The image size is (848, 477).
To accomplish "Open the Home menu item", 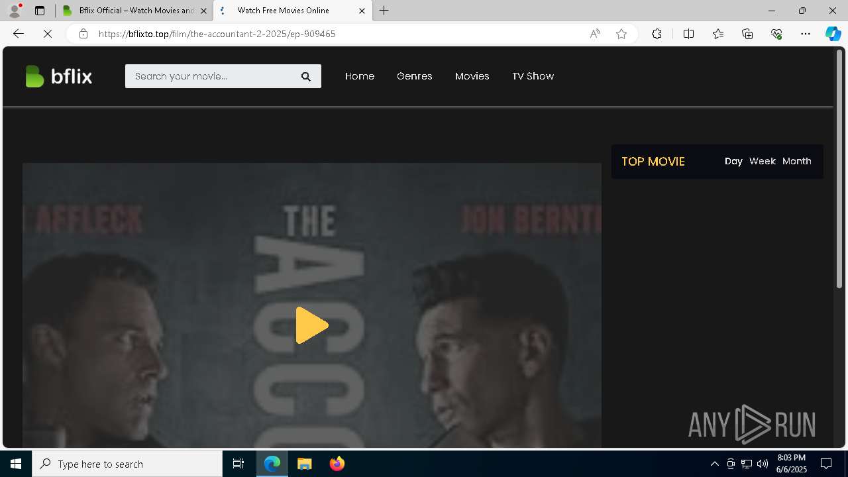I will (360, 76).
